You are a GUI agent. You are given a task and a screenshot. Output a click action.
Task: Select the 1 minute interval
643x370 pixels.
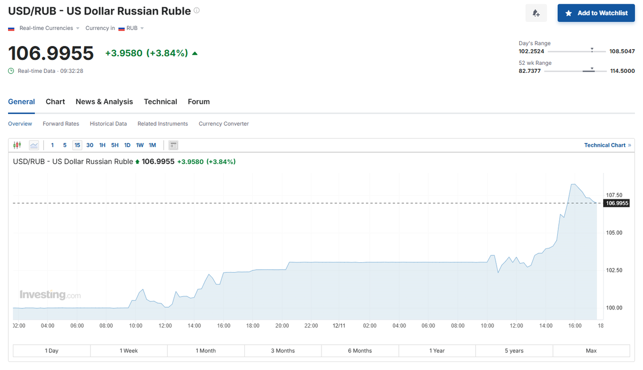click(x=53, y=145)
